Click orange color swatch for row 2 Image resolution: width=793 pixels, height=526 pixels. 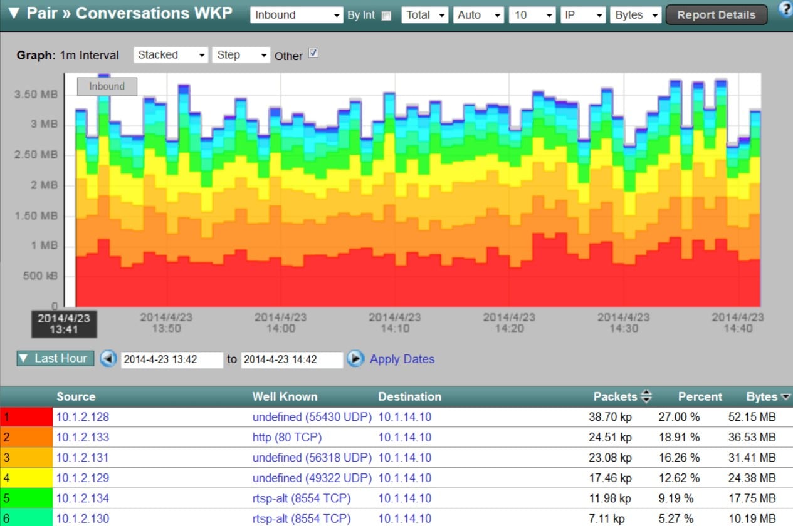pyautogui.click(x=26, y=437)
